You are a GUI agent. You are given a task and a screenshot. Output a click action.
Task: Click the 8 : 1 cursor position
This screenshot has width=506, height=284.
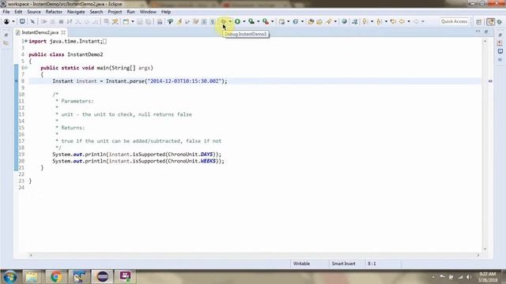click(372, 263)
